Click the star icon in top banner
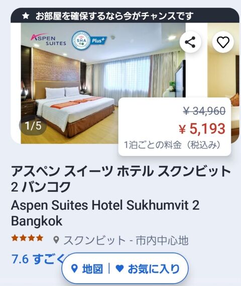The width and height of the screenshot is (241, 286). tap(26, 16)
